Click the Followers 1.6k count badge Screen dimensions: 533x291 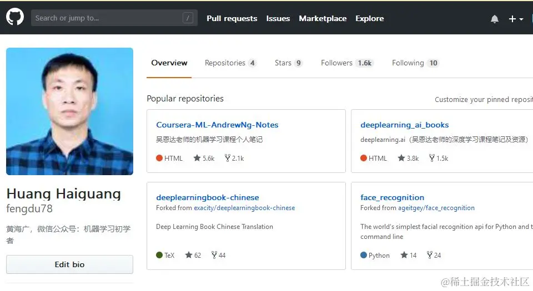(x=364, y=63)
